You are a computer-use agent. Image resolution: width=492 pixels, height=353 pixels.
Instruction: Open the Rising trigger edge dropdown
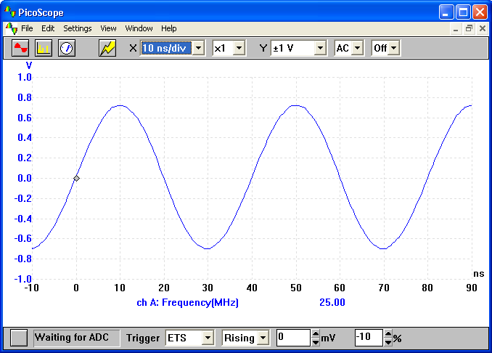[263, 338]
